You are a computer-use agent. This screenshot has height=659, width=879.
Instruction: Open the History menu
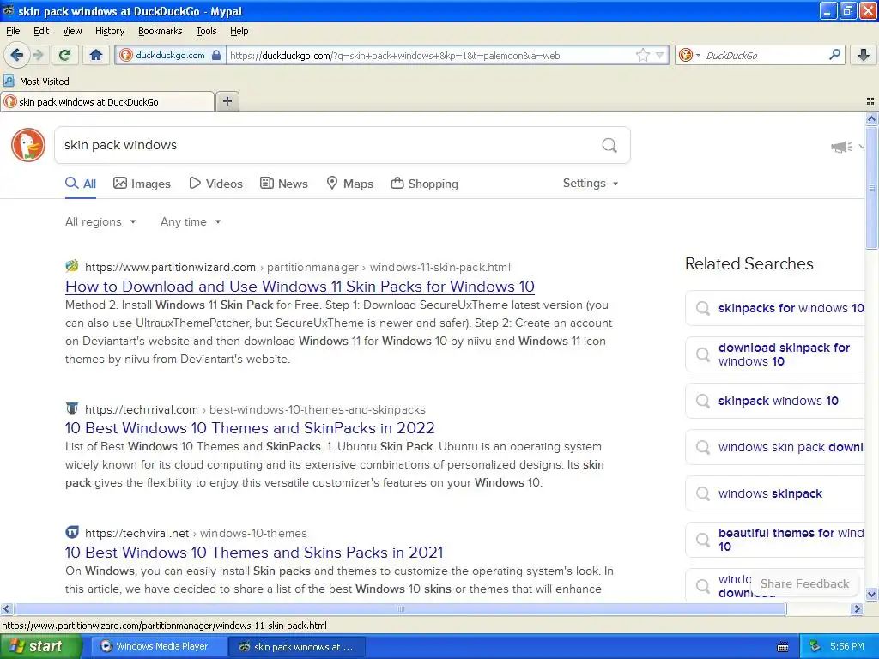[x=110, y=31]
